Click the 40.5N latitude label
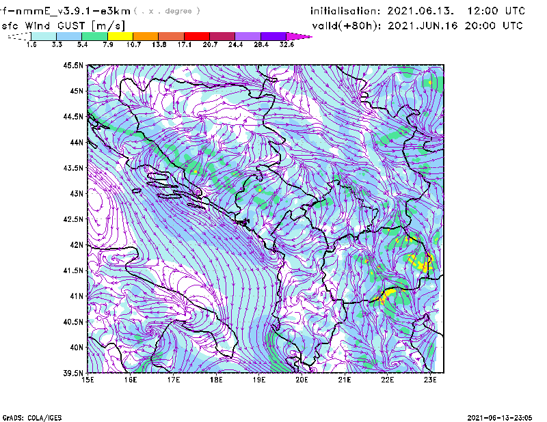The image size is (547, 422). (73, 322)
